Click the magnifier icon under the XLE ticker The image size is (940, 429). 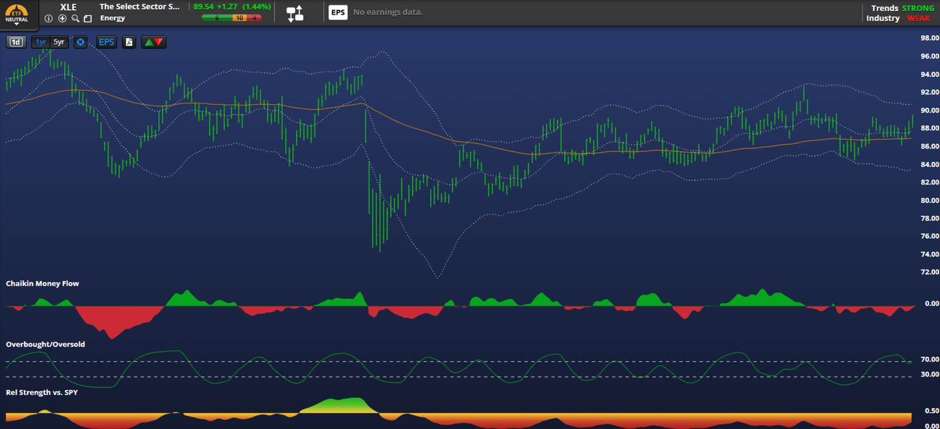coord(75,18)
